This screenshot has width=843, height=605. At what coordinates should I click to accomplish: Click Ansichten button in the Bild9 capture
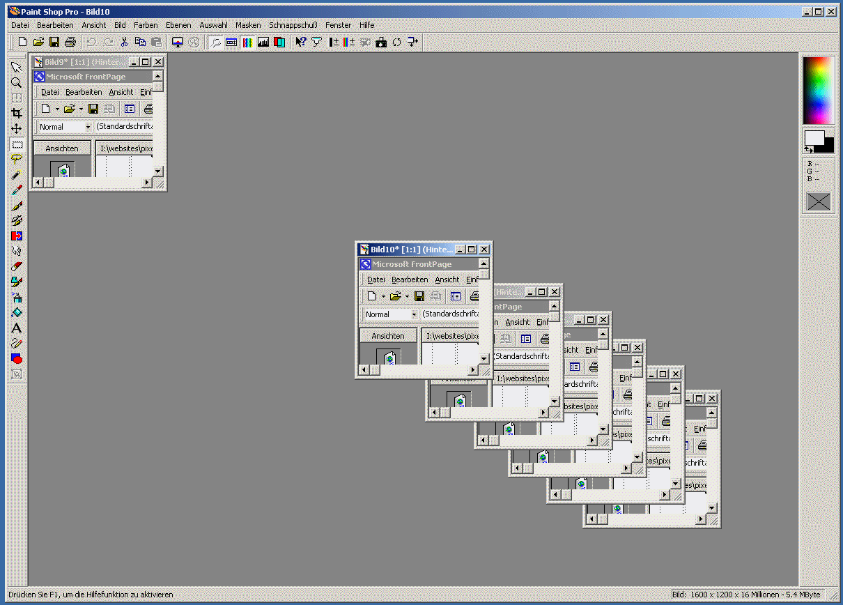coord(62,148)
